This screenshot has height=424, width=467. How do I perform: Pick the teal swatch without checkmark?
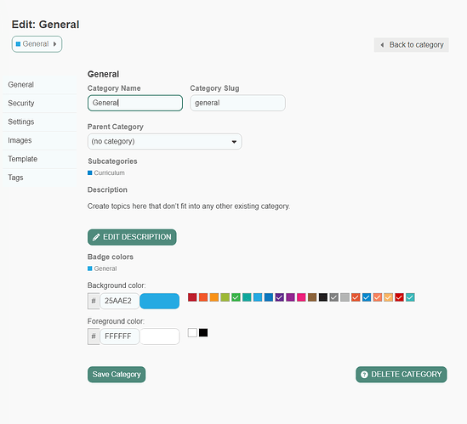click(x=247, y=297)
